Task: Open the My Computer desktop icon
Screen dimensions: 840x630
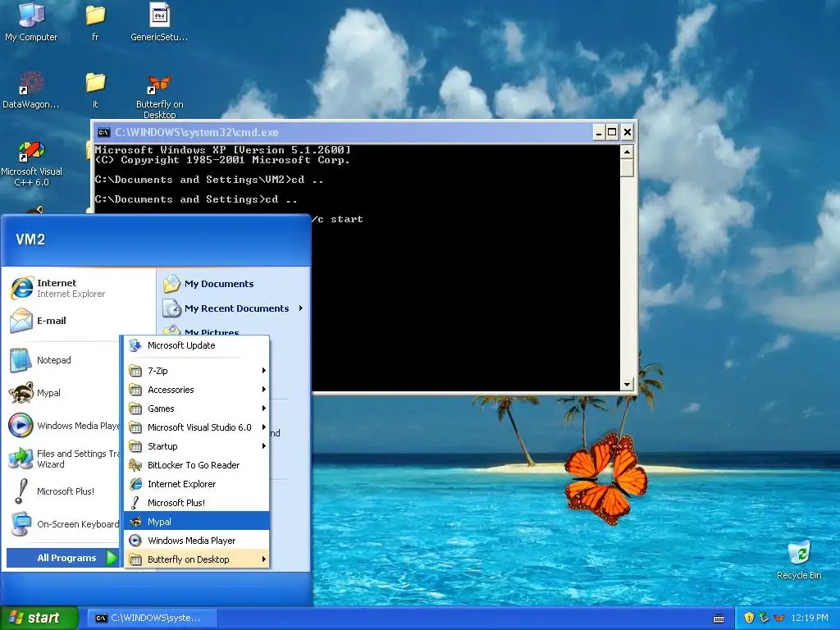Action: tap(31, 22)
